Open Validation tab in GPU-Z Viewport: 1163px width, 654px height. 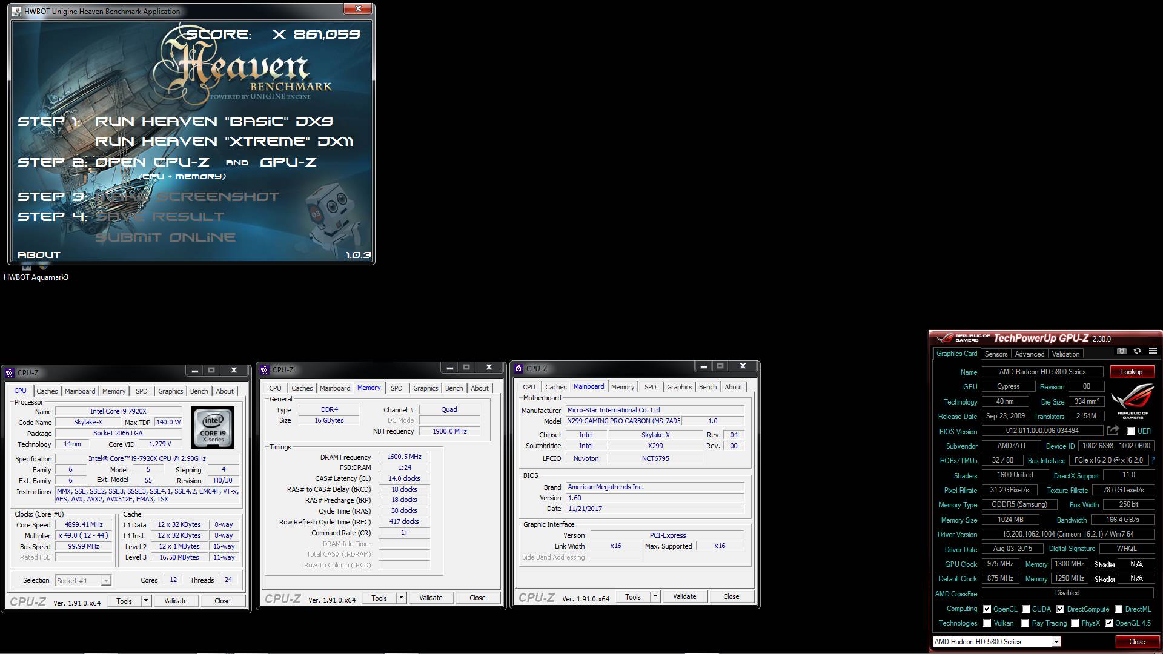pos(1065,354)
